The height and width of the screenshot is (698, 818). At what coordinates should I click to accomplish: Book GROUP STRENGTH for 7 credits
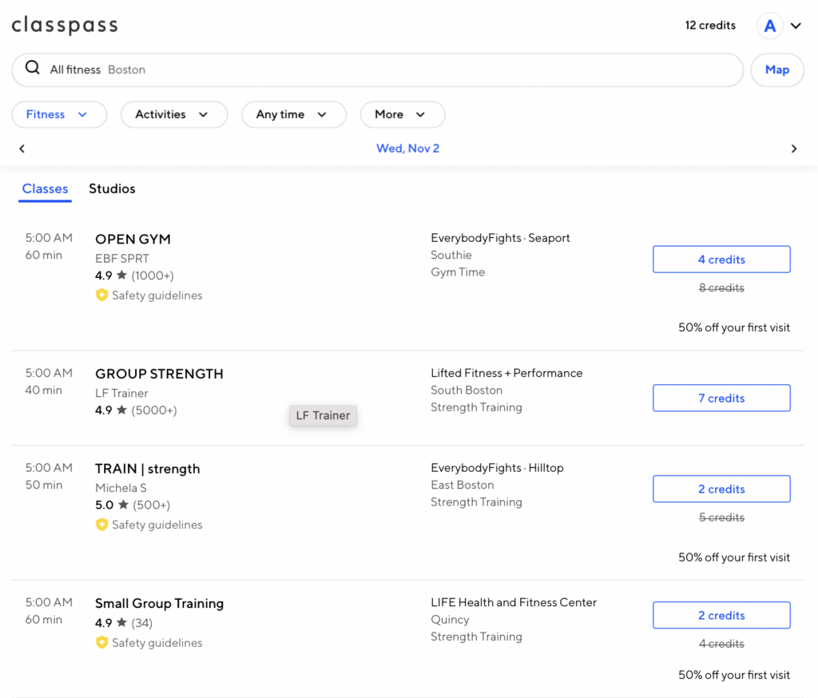(721, 398)
